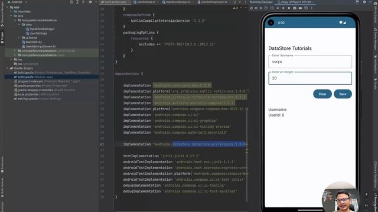Click the emulator volume up icon
This screenshot has height=212, width=378.
256,8
